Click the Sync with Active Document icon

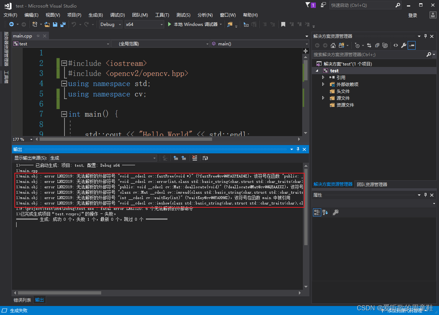click(369, 45)
